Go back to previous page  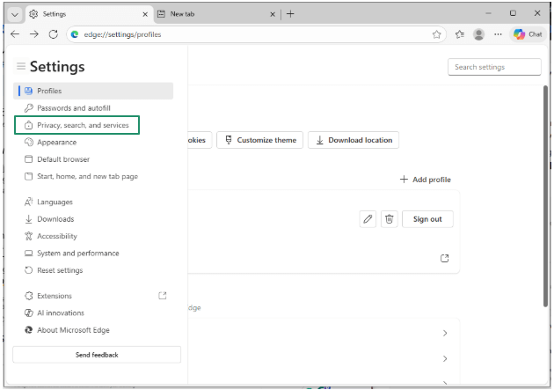pyautogui.click(x=15, y=34)
